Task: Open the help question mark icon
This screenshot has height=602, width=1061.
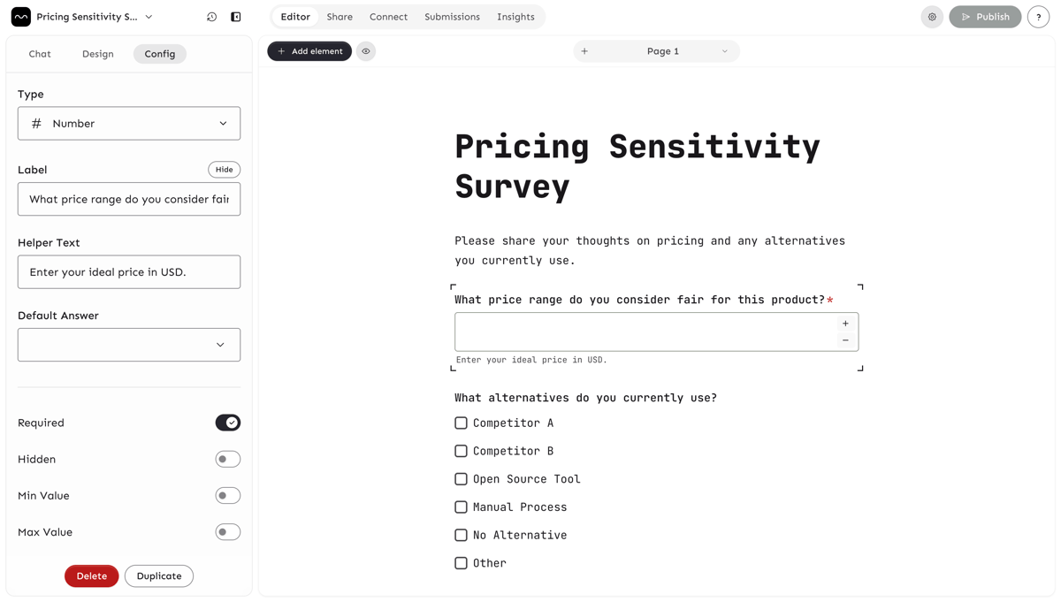Action: (1039, 17)
